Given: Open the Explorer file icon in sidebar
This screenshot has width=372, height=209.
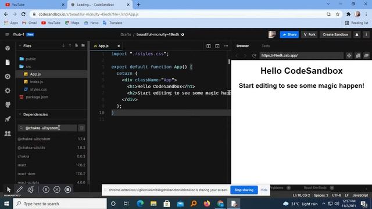Looking at the screenshot, I should tap(8, 62).
